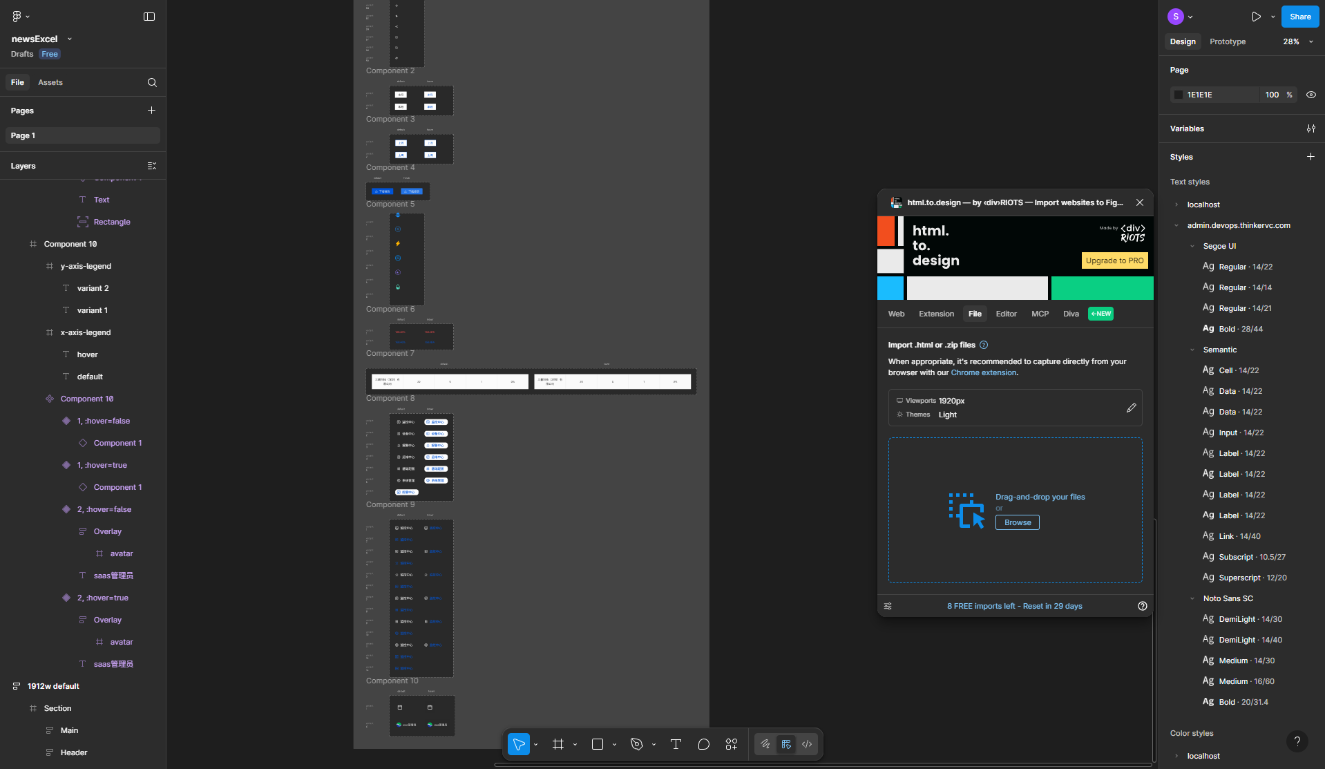The height and width of the screenshot is (769, 1325).
Task: Select the Page 1 entry
Action: click(x=83, y=135)
